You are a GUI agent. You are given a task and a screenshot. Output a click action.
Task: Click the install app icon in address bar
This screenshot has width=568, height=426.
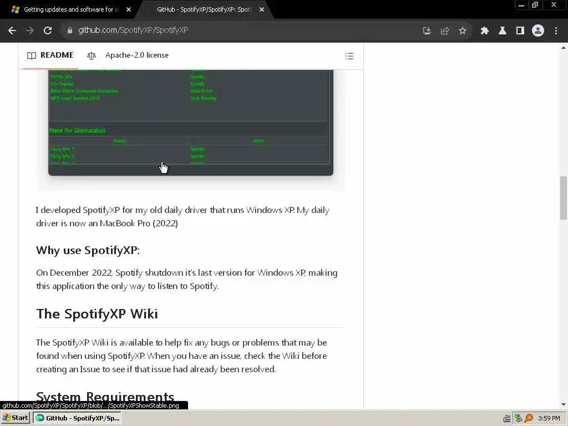(x=427, y=31)
